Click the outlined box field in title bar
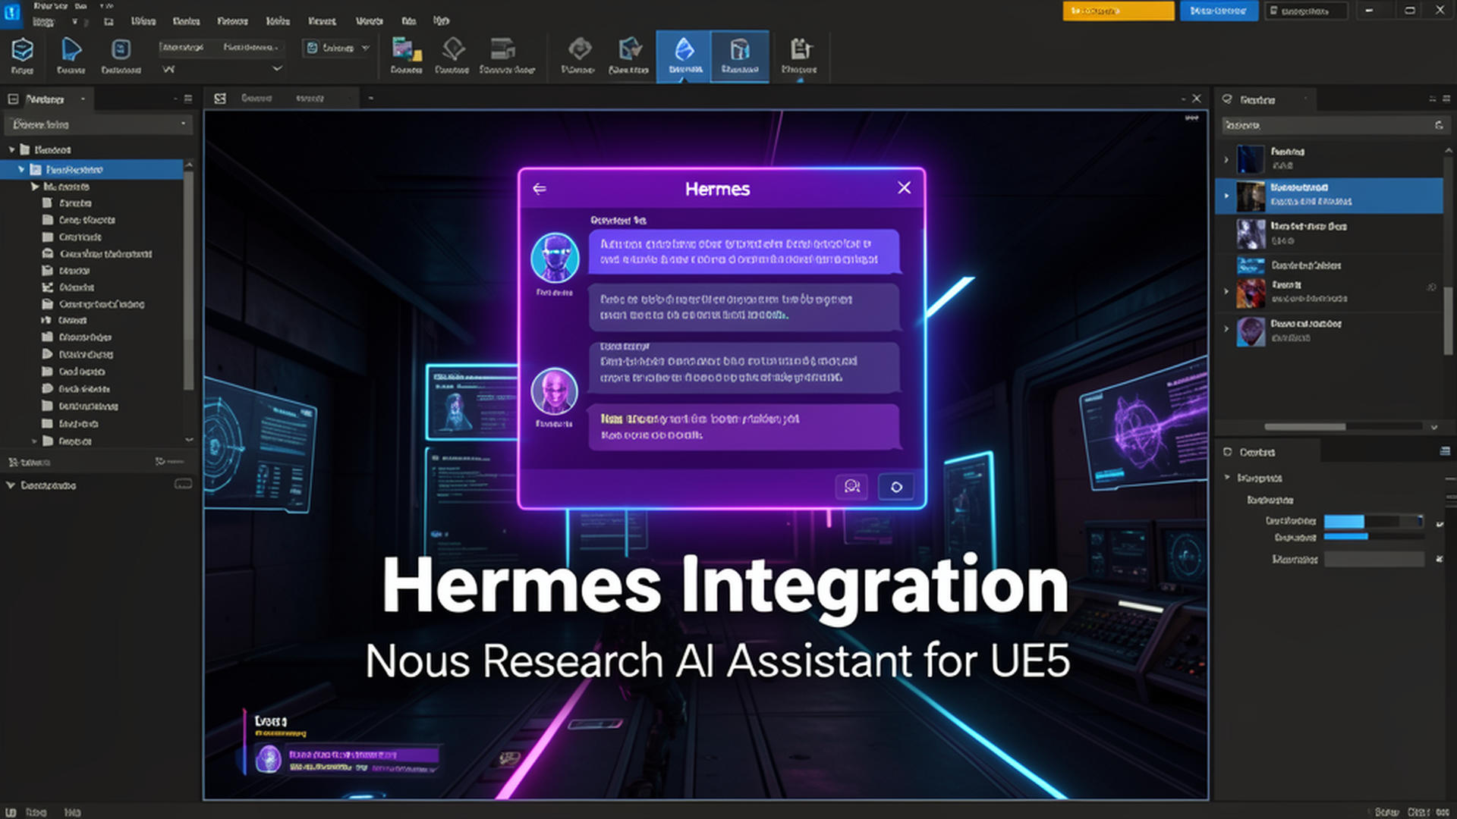1457x819 pixels. 1306,11
